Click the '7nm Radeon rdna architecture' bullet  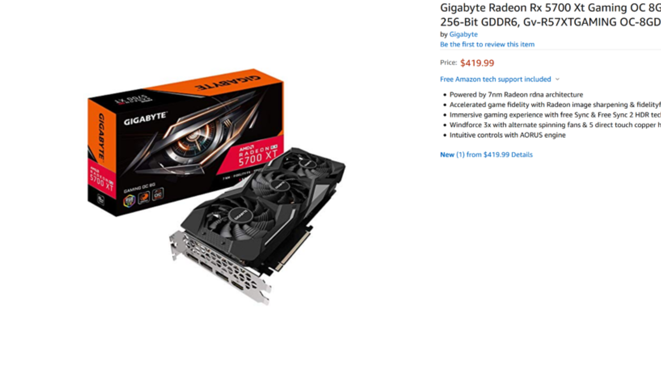pyautogui.click(x=516, y=95)
